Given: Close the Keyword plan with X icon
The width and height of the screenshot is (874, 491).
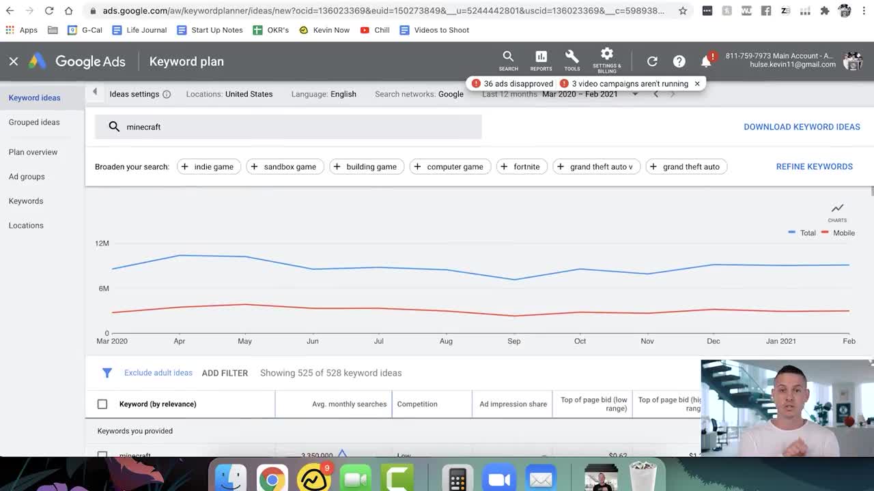Looking at the screenshot, I should point(14,61).
